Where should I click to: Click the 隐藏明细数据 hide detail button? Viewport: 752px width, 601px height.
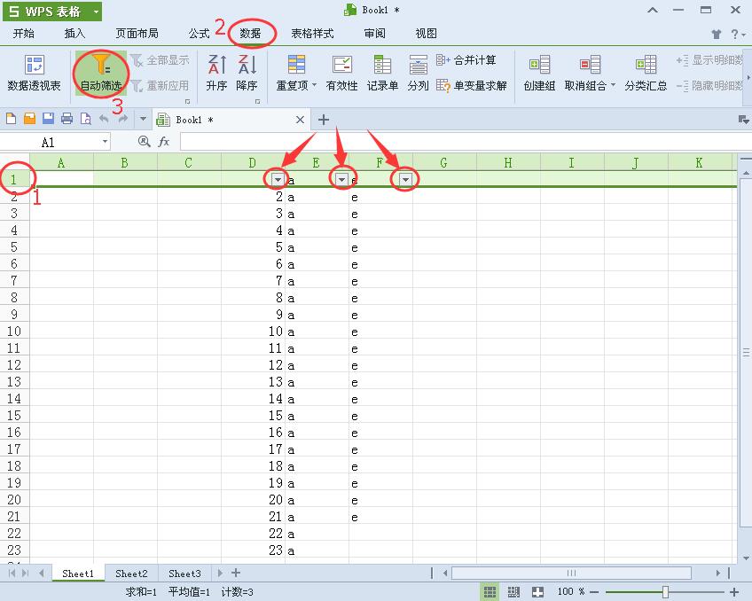(709, 86)
